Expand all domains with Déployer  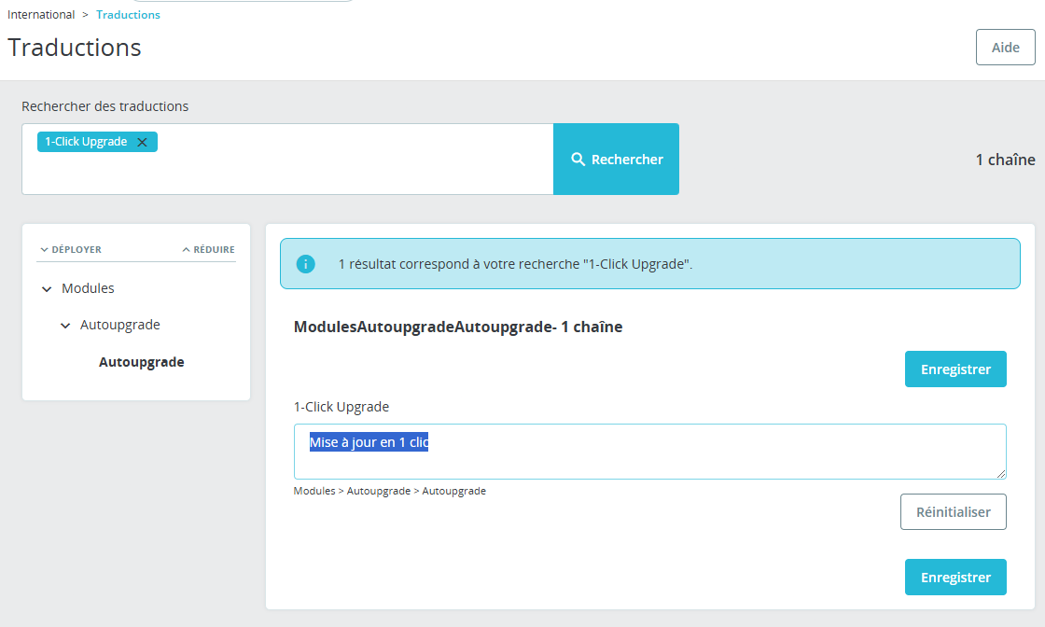[x=71, y=249]
